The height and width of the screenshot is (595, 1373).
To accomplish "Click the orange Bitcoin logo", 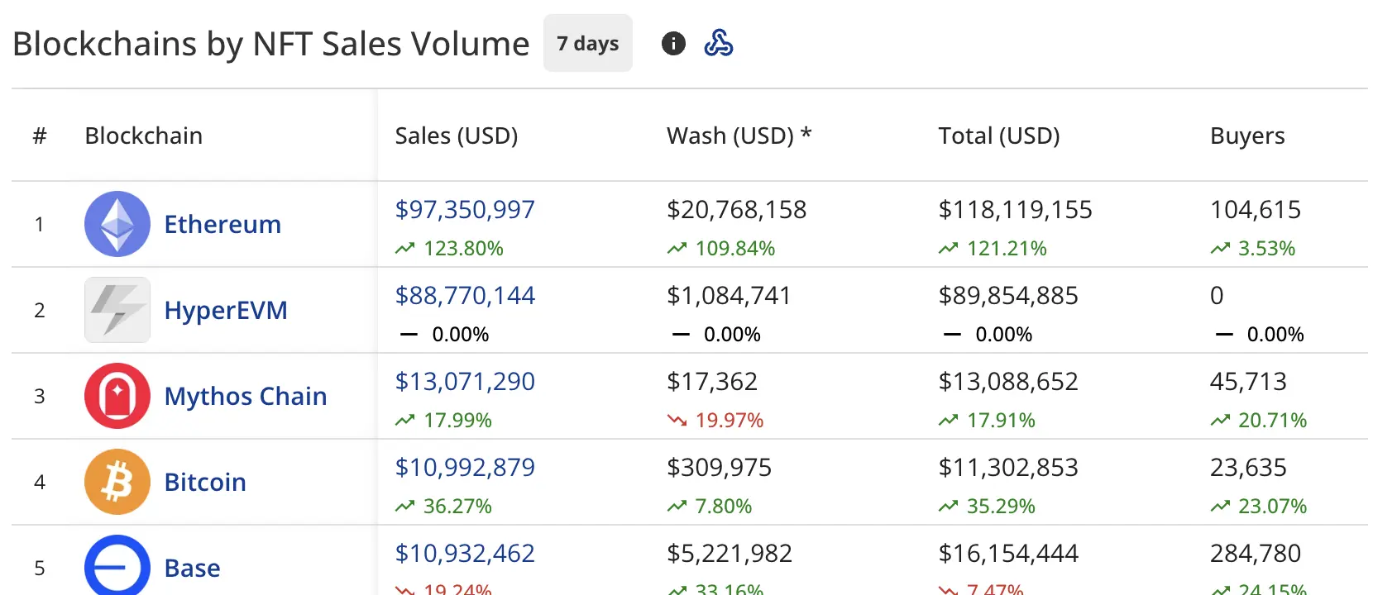I will [117, 482].
